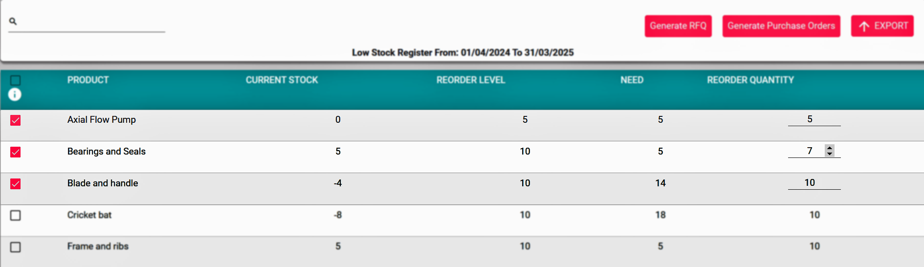The width and height of the screenshot is (924, 267).
Task: Click the upward arrow icon on Export
Action: [x=864, y=26]
